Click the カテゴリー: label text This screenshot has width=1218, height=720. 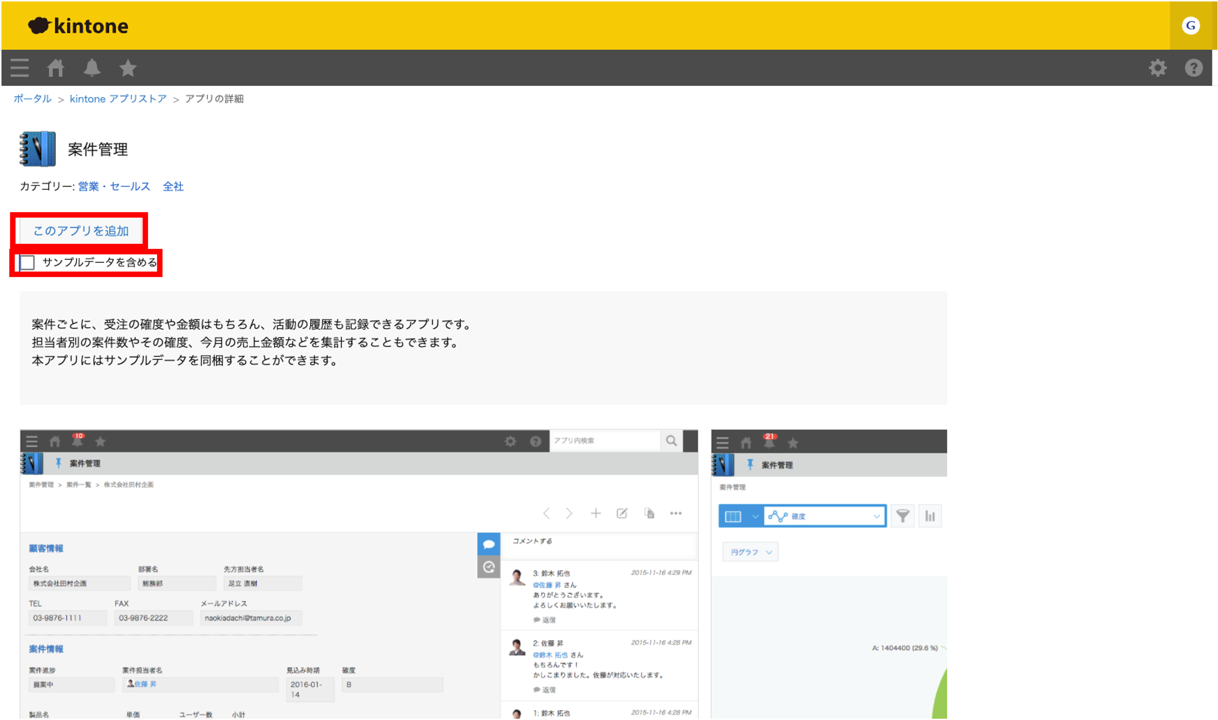coord(47,186)
